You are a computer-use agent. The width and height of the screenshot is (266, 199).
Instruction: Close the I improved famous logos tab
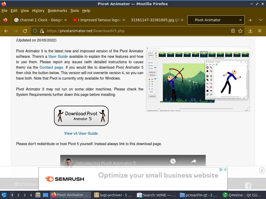124,20
